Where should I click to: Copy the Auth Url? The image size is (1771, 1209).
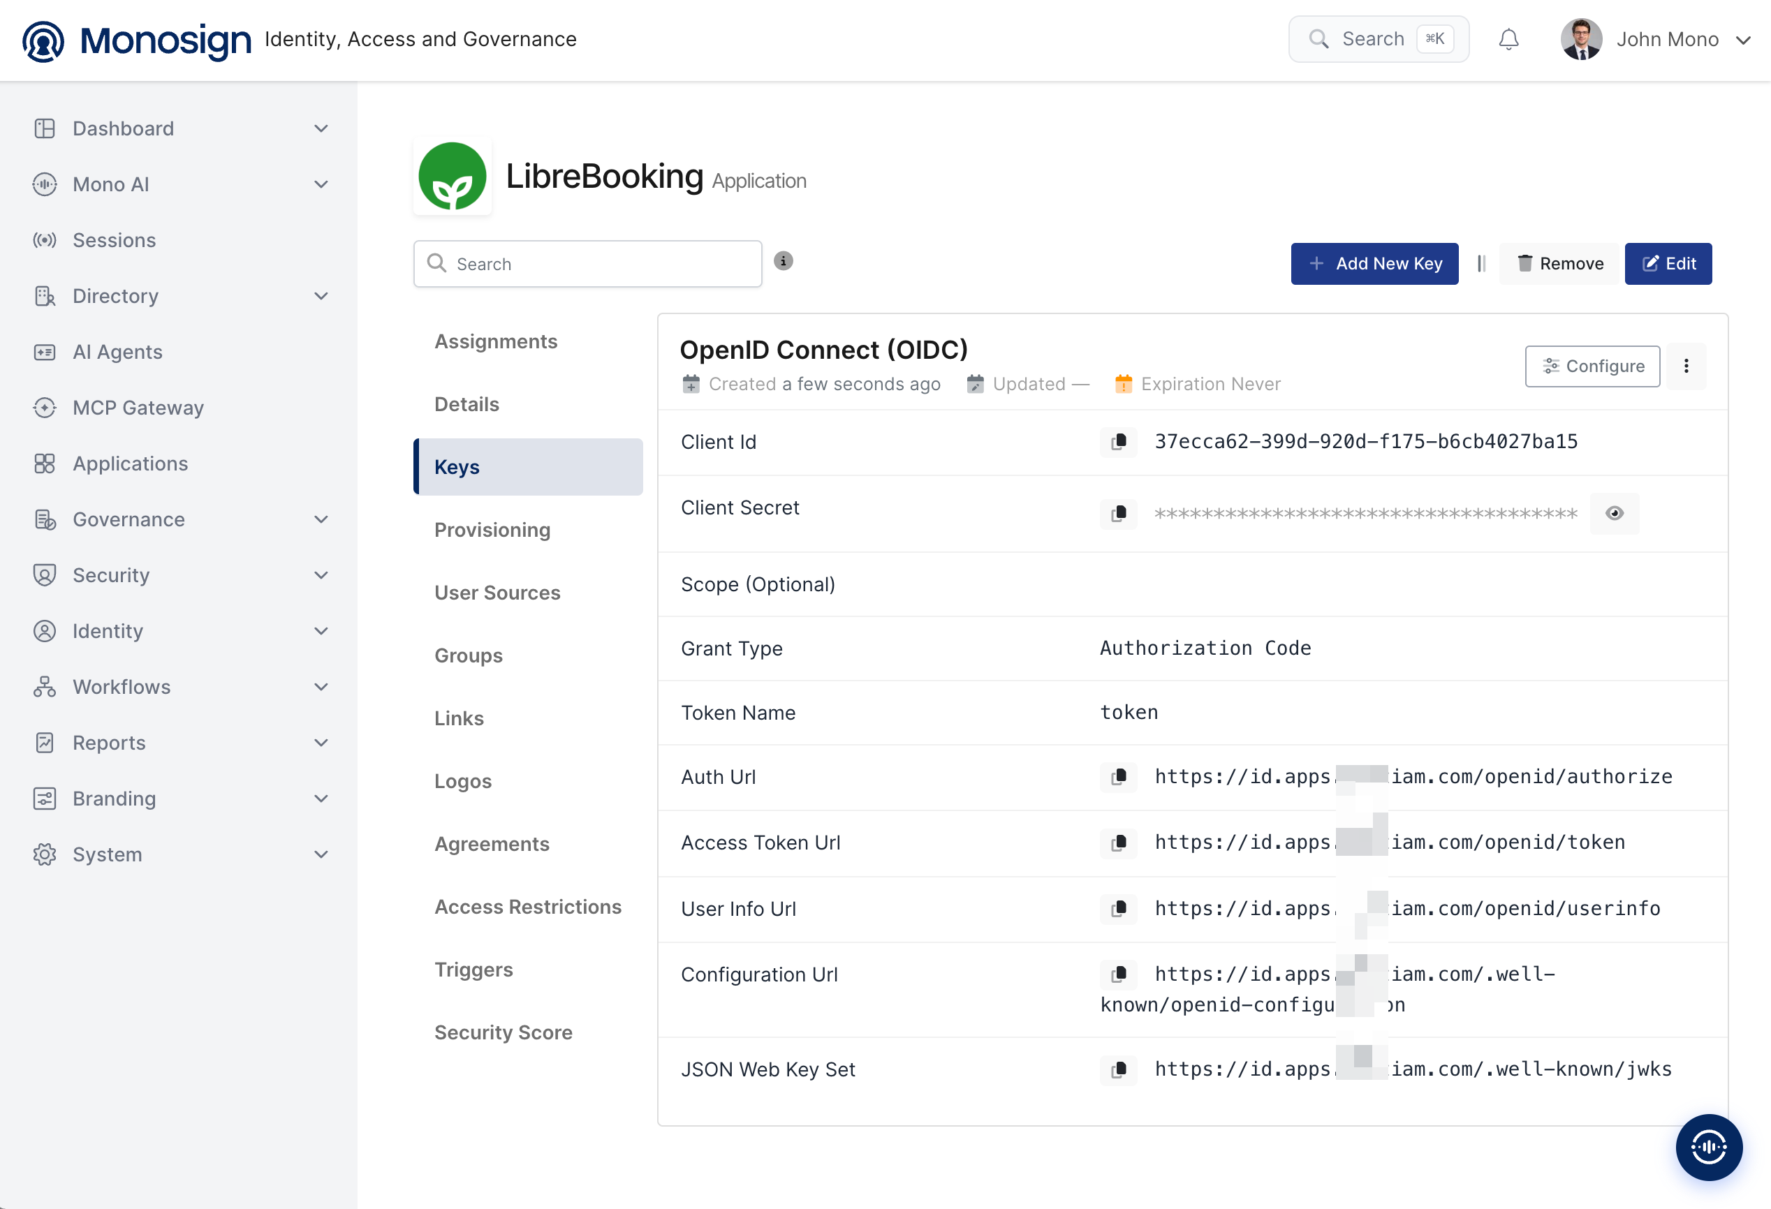[1118, 777]
